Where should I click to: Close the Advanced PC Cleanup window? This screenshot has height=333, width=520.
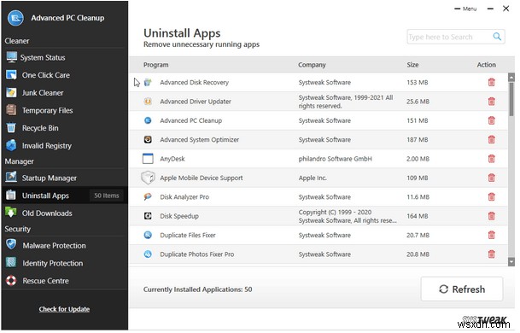point(505,9)
